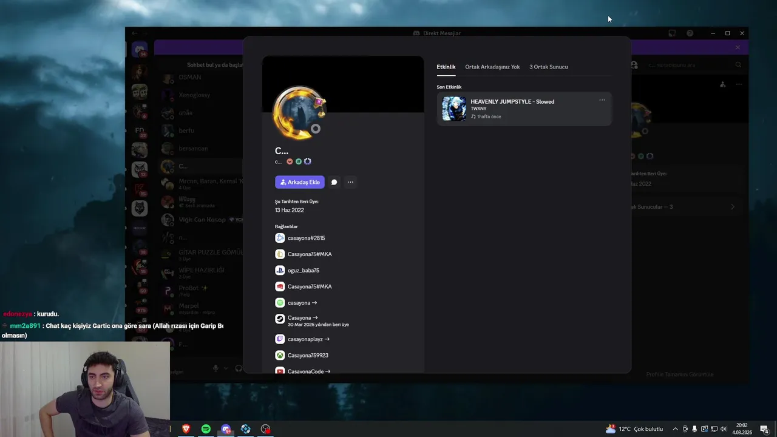The image size is (777, 437).
Task: Open Spotify from the taskbar
Action: click(x=206, y=429)
